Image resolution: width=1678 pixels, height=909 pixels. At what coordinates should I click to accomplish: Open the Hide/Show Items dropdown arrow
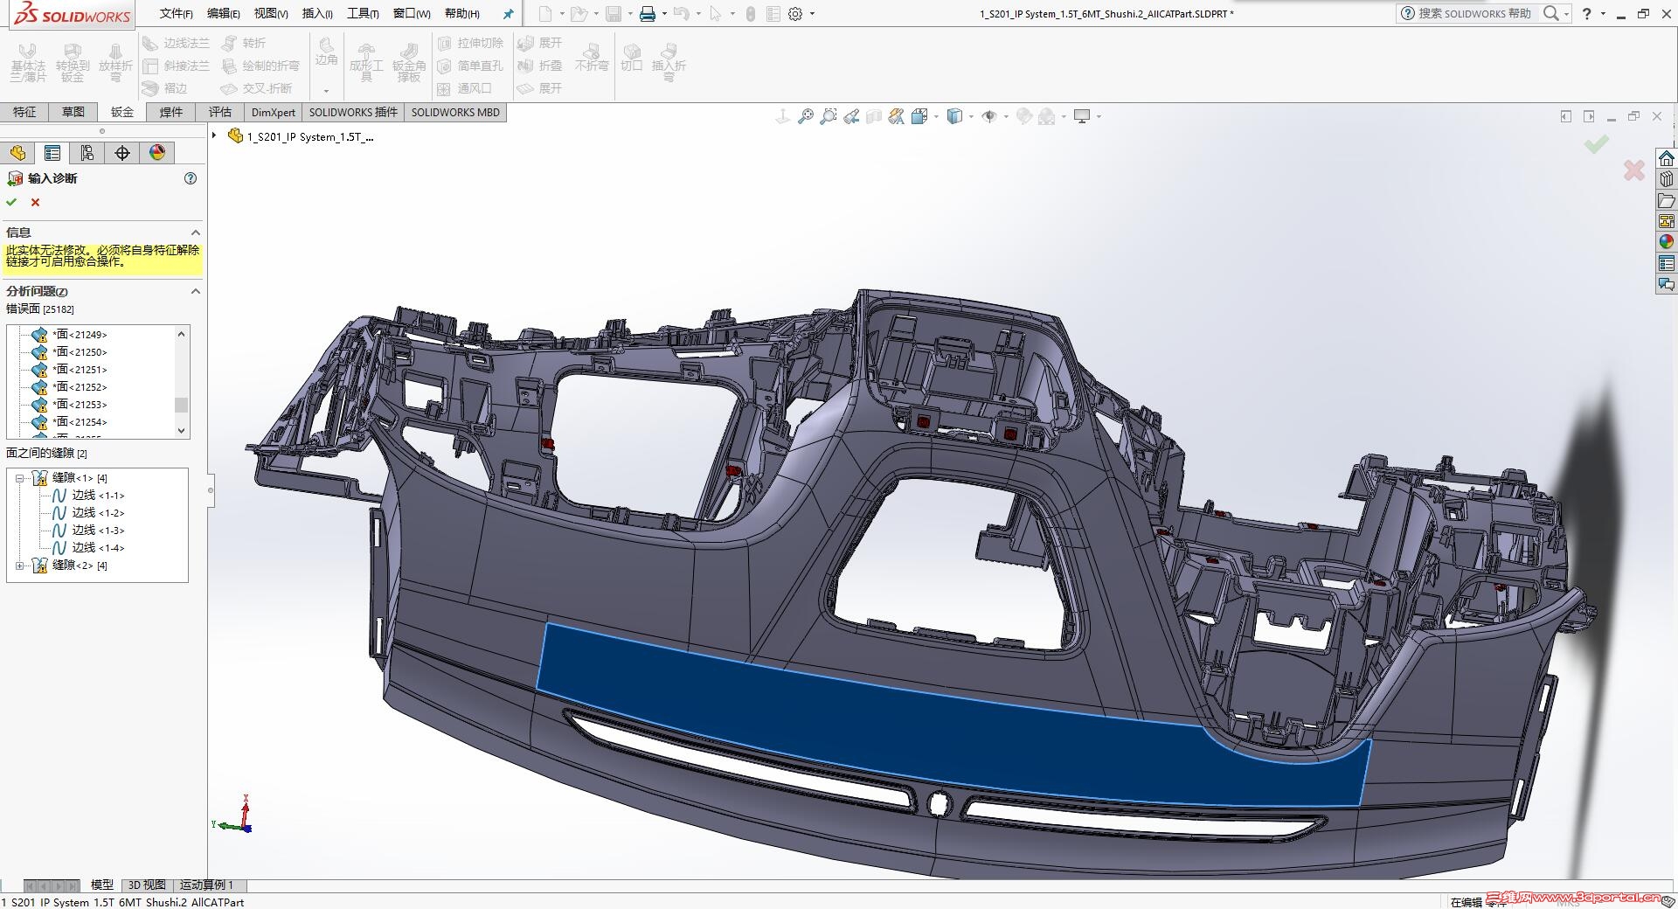[1006, 116]
